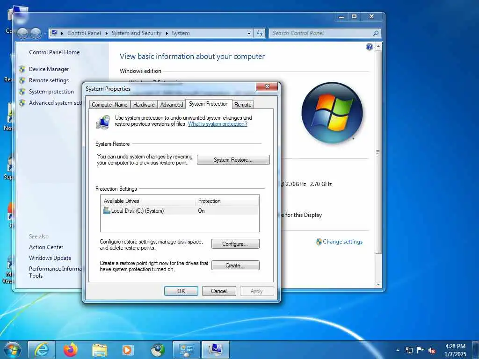Image resolution: width=479 pixels, height=359 pixels.
Task: Launch Internet Explorer from taskbar
Action: click(42, 350)
